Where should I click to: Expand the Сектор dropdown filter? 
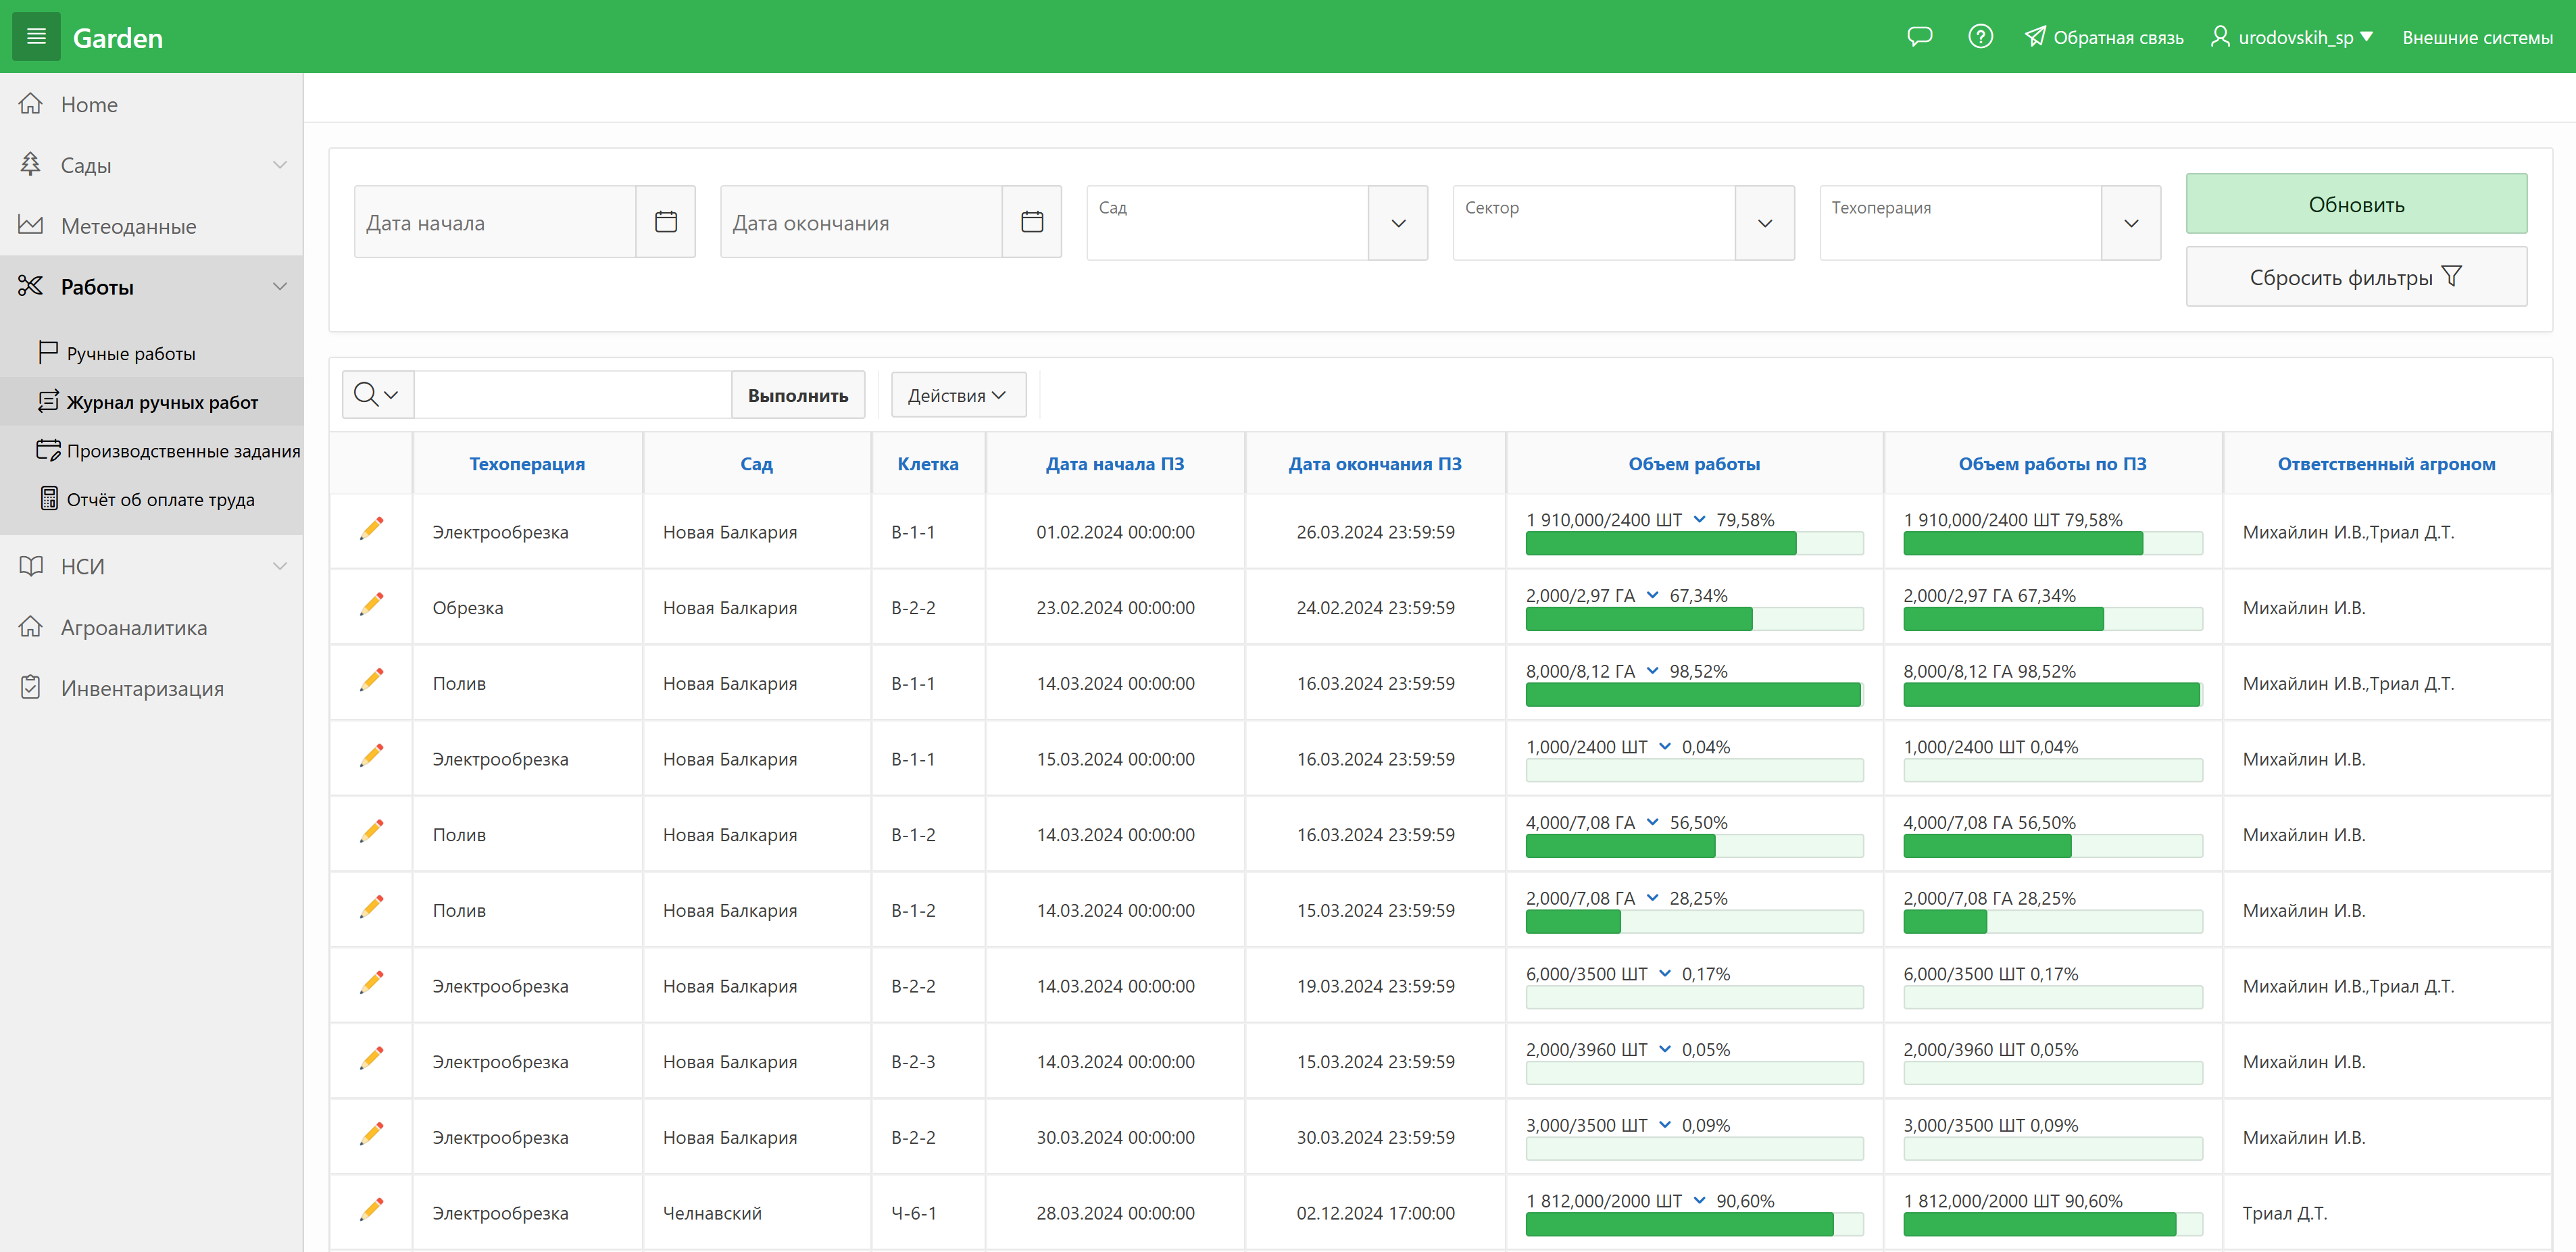(1765, 223)
